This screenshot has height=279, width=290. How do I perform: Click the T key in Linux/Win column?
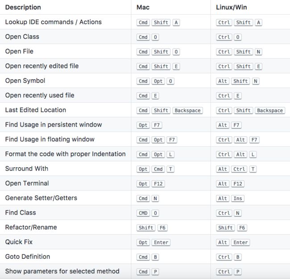(x=253, y=169)
